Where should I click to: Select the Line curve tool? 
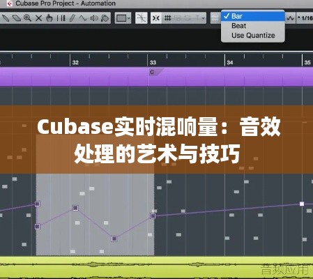click(x=83, y=18)
